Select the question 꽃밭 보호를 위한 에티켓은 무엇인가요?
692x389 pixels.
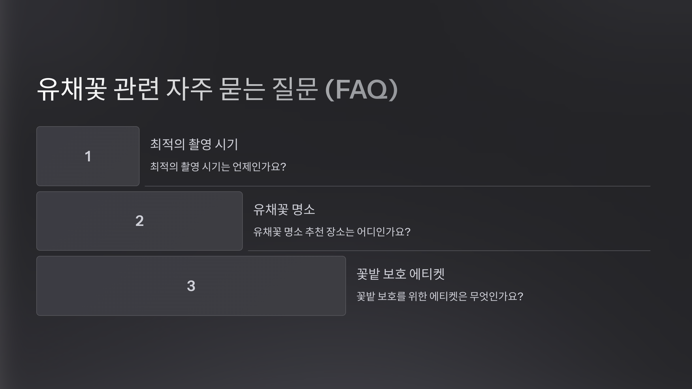tap(440, 296)
